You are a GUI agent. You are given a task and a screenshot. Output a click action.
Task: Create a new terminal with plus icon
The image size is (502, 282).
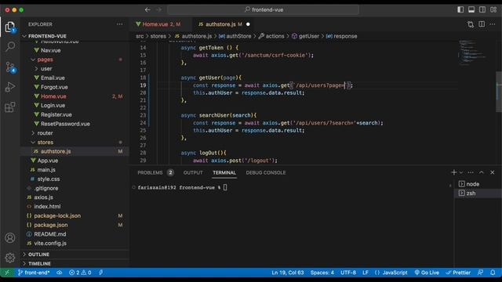click(453, 172)
